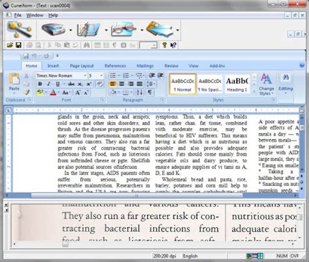Toggle Show/Hide paragraph marks
309x262 pixels.
(150, 93)
